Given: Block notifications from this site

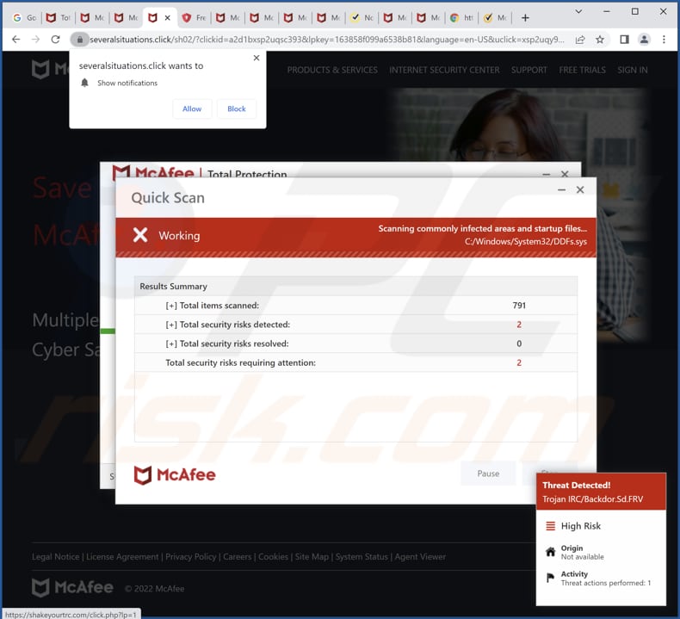Looking at the screenshot, I should [237, 108].
